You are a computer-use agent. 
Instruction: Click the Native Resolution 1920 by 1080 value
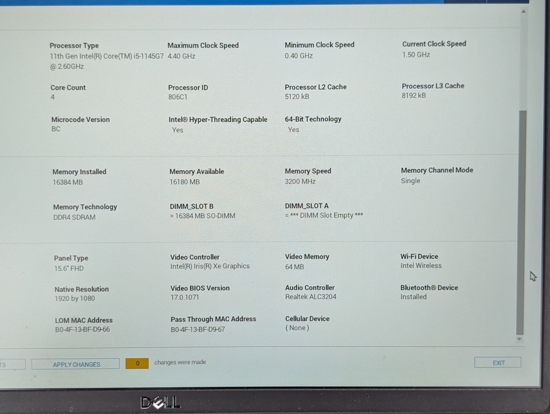point(75,299)
